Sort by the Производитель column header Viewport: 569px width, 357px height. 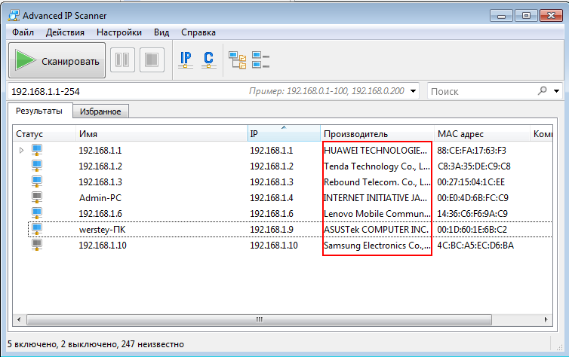click(x=377, y=133)
